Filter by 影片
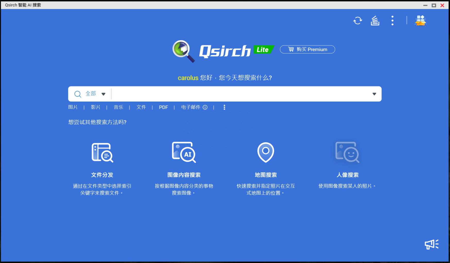 pos(96,107)
